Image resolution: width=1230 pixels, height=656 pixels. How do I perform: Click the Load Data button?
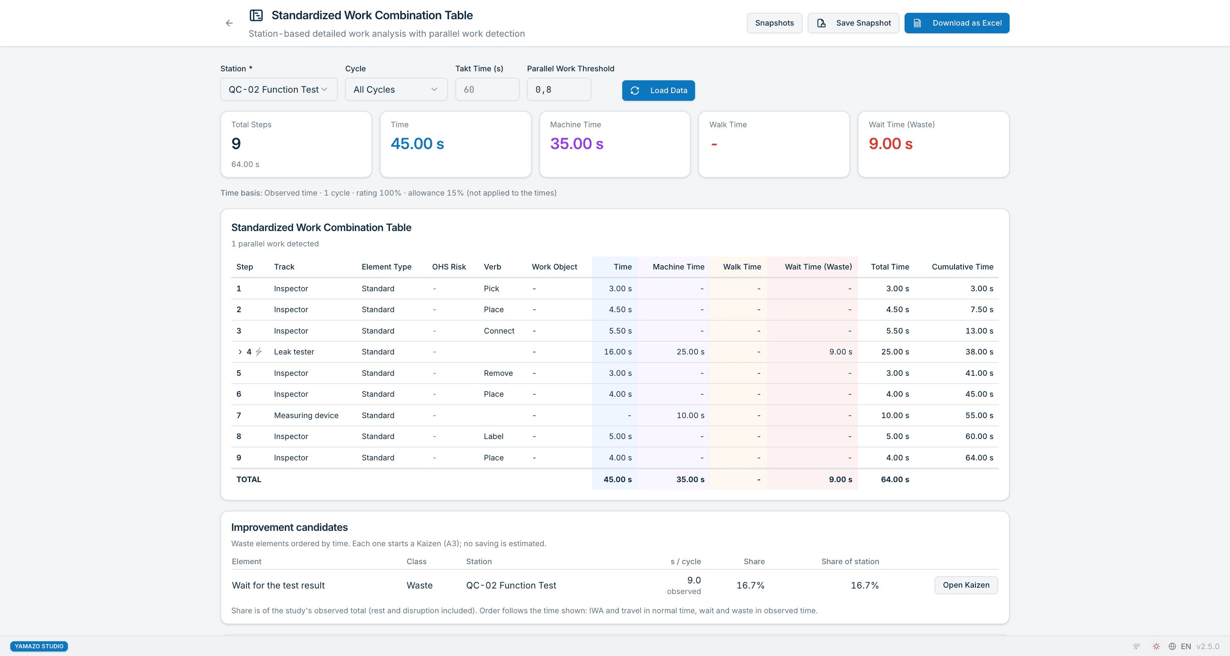(x=658, y=91)
